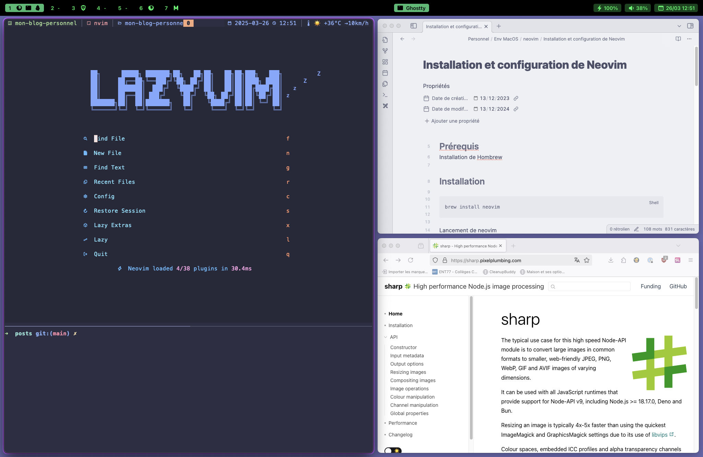Open Obsidian tab list dropdown chevron
This screenshot has width=703, height=457.
click(x=679, y=26)
